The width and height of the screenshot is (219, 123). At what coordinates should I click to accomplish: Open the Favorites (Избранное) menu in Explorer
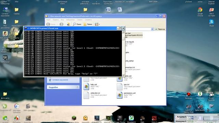coord(70,20)
